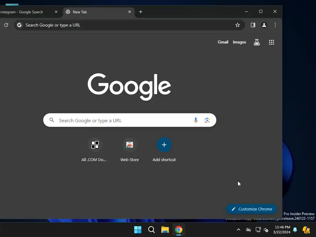
Task: Start voice search with the microphone icon
Action: 195,120
